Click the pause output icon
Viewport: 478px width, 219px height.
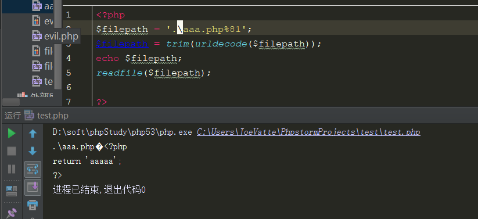12,168
